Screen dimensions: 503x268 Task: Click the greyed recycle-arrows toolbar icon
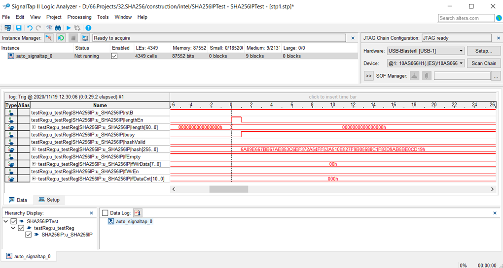[x=77, y=28]
